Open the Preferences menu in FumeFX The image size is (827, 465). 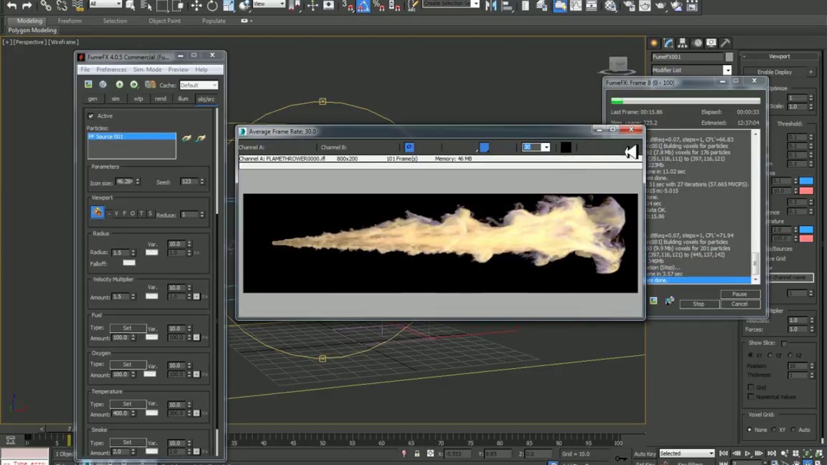pyautogui.click(x=112, y=70)
